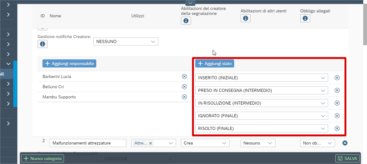
Task: Remove the Attre... token from Utilizzi
Action: pos(151,143)
